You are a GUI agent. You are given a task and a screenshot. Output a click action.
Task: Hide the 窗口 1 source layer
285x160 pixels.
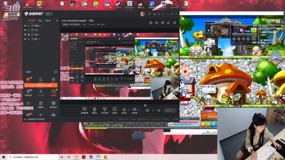25,39
